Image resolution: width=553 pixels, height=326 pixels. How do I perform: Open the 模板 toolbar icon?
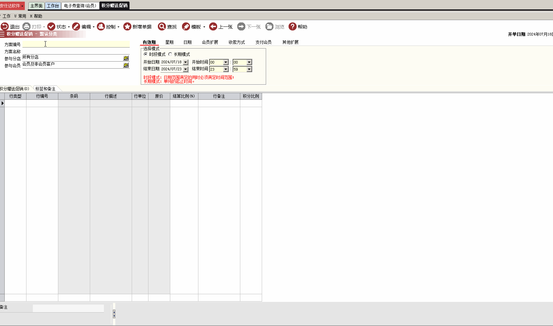186,26
